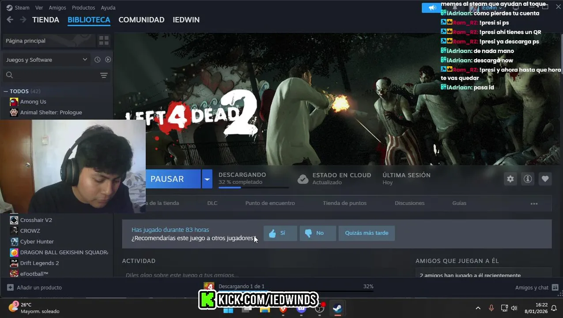
Task: Open the taskbar volume icon
Action: pos(514,308)
